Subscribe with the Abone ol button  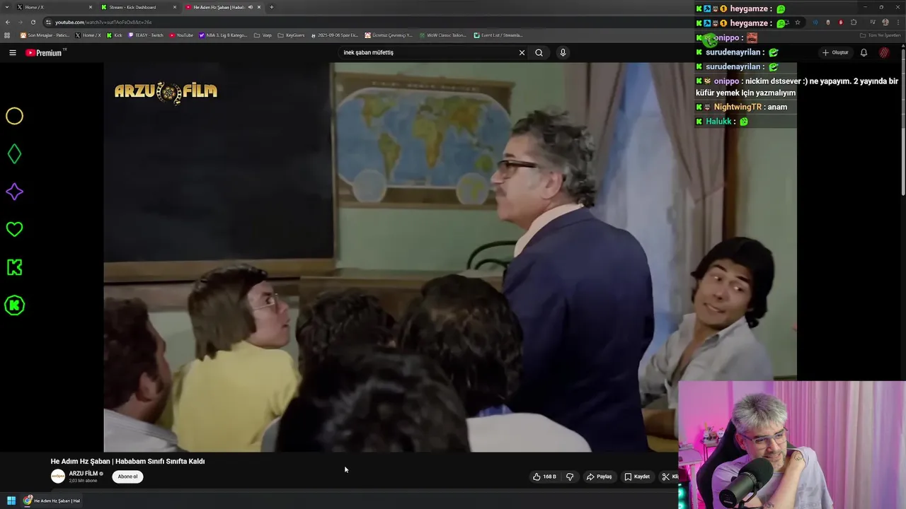coord(127,476)
